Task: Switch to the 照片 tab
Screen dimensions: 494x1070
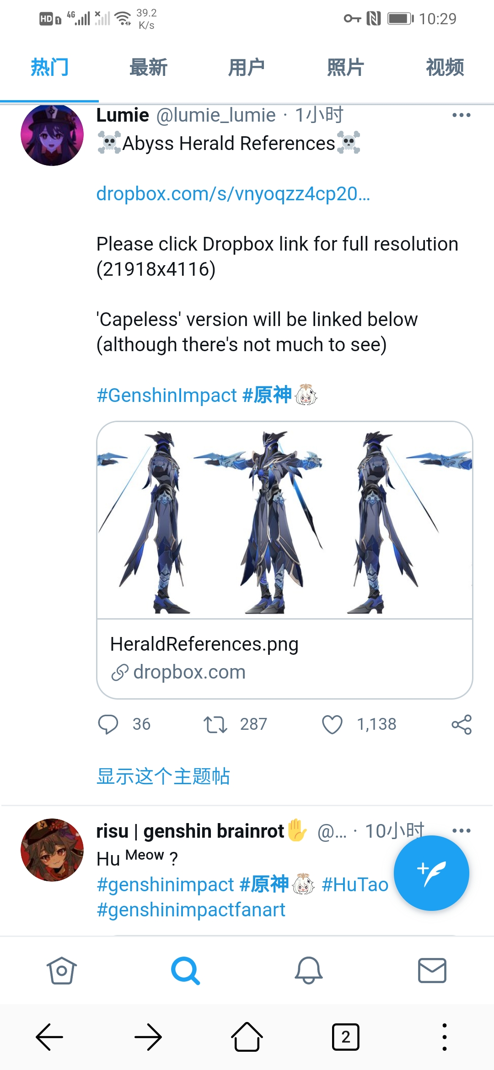Action: click(x=345, y=67)
